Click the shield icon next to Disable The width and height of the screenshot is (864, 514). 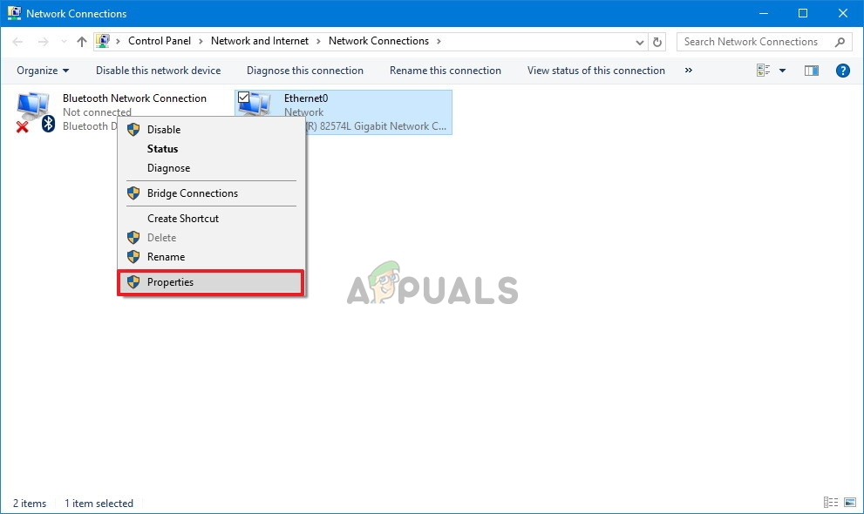[x=133, y=129]
